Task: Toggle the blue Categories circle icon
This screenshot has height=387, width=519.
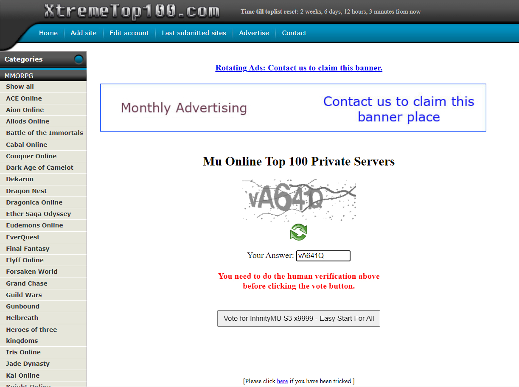Action: (x=79, y=59)
